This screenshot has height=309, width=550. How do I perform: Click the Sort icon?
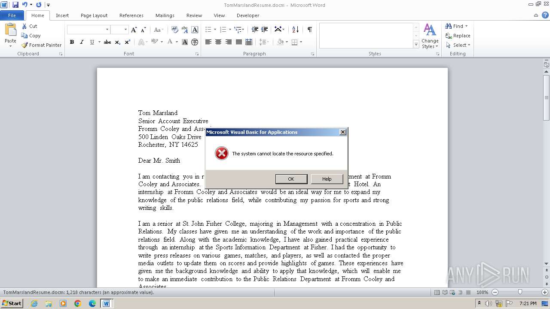(295, 30)
